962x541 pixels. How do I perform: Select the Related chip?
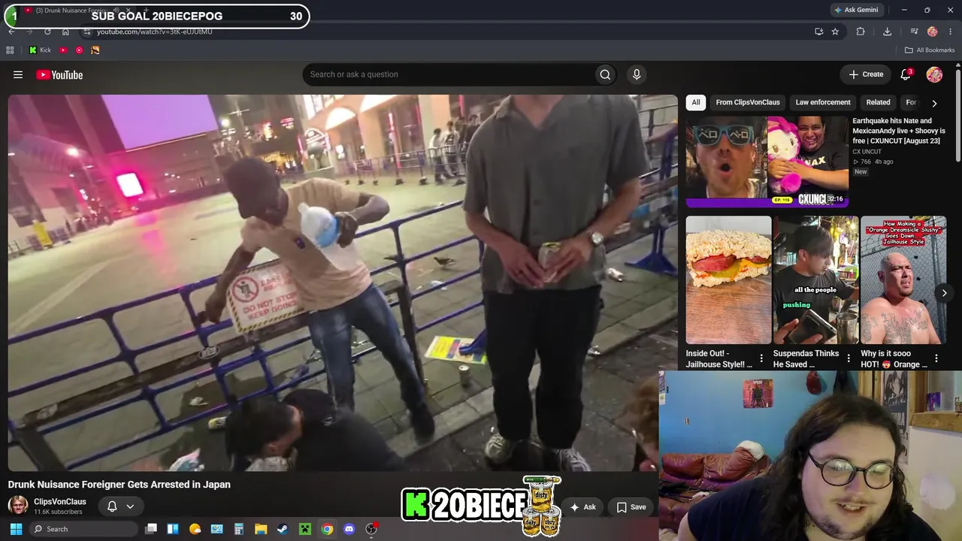point(878,102)
